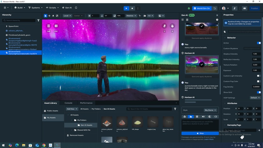This screenshot has width=263, height=148.
Task: Click the Gen AI prompt text box
Action: pos(200,125)
